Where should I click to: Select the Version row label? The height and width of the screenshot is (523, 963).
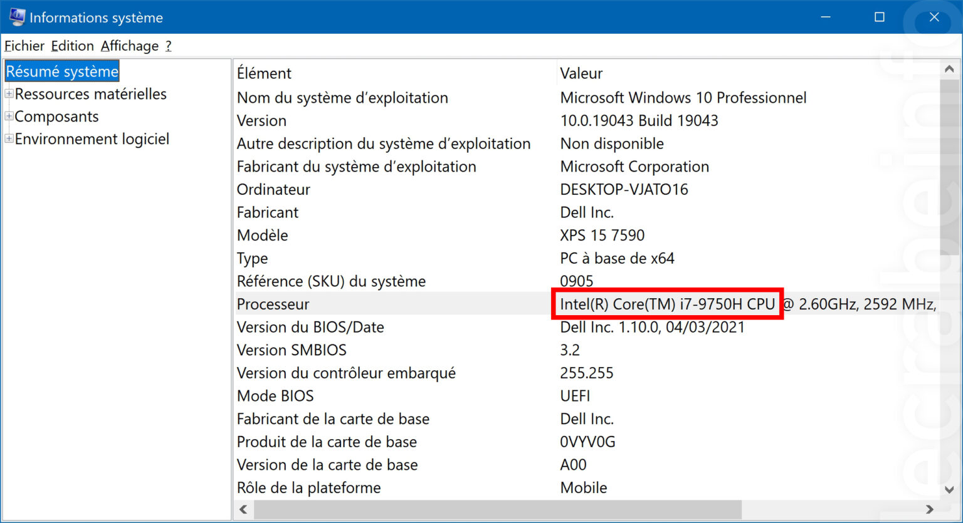click(261, 121)
